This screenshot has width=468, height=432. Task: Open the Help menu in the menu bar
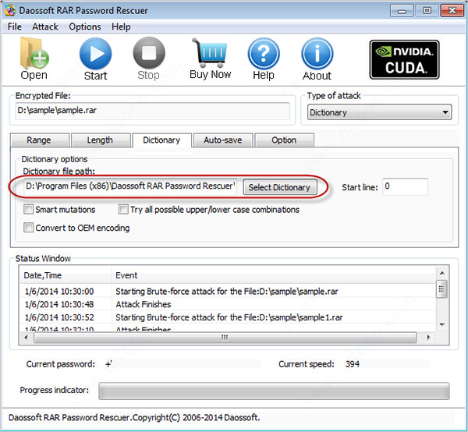click(121, 27)
